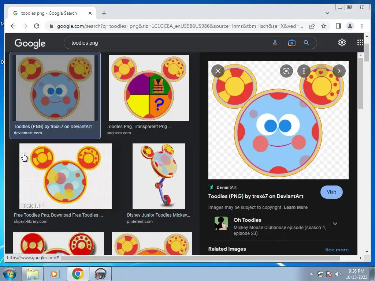Click See more related images

pyautogui.click(x=337, y=250)
